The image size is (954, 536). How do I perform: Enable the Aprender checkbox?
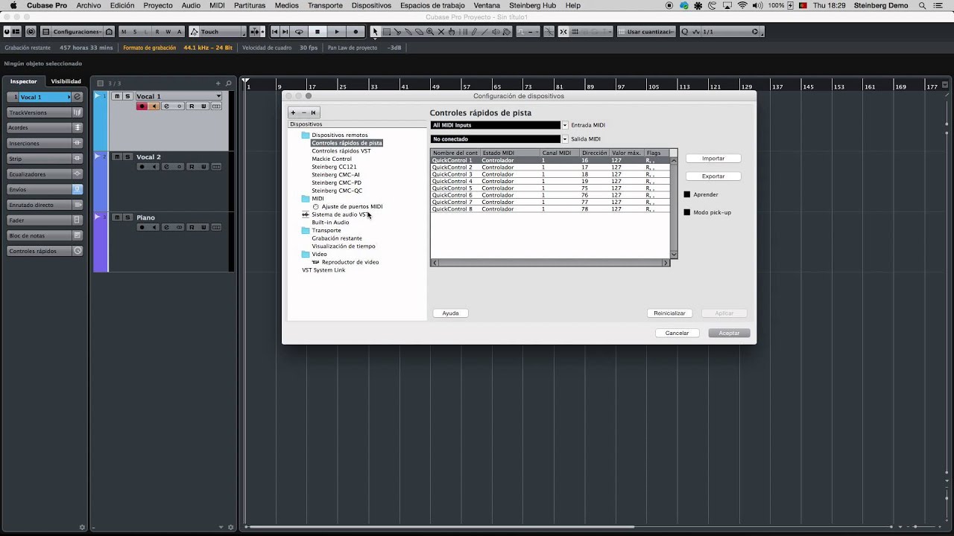point(687,194)
